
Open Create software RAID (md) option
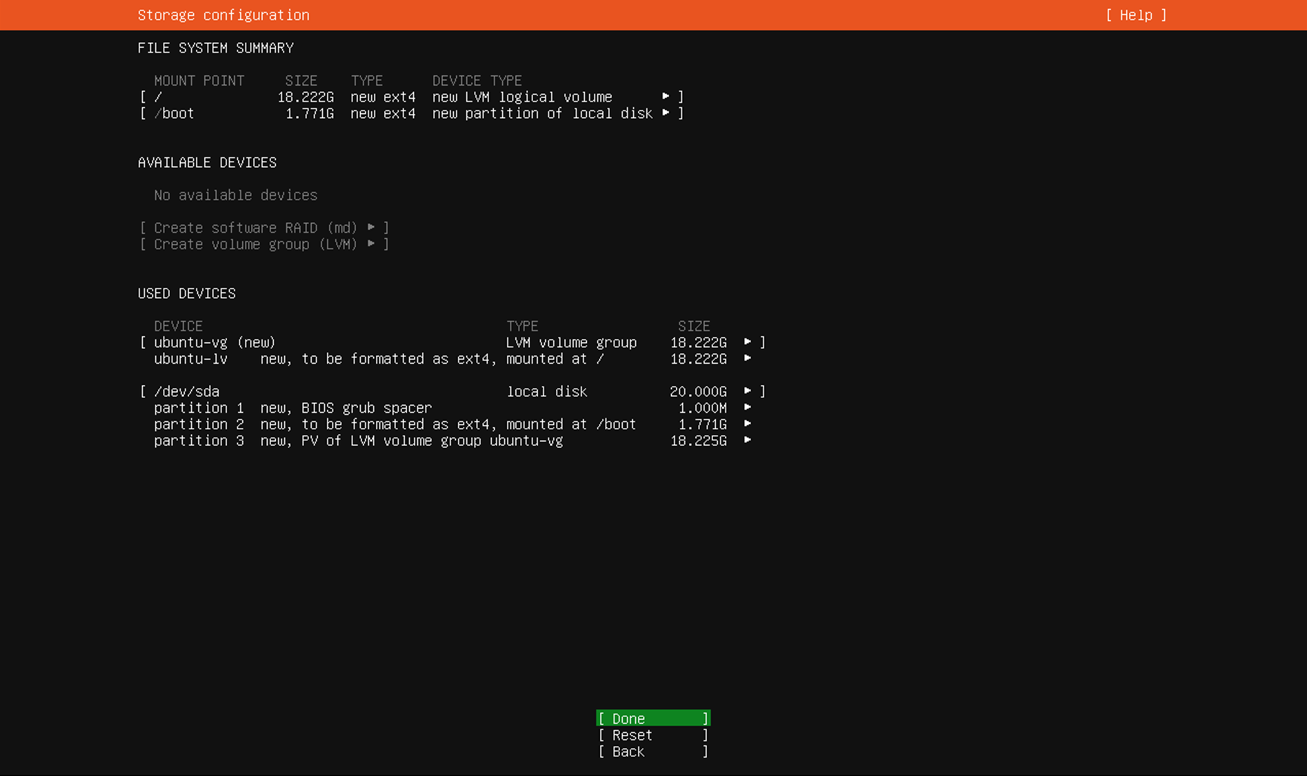click(265, 228)
